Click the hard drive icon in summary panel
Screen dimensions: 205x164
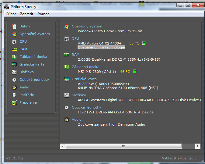pyautogui.click(x=67, y=95)
